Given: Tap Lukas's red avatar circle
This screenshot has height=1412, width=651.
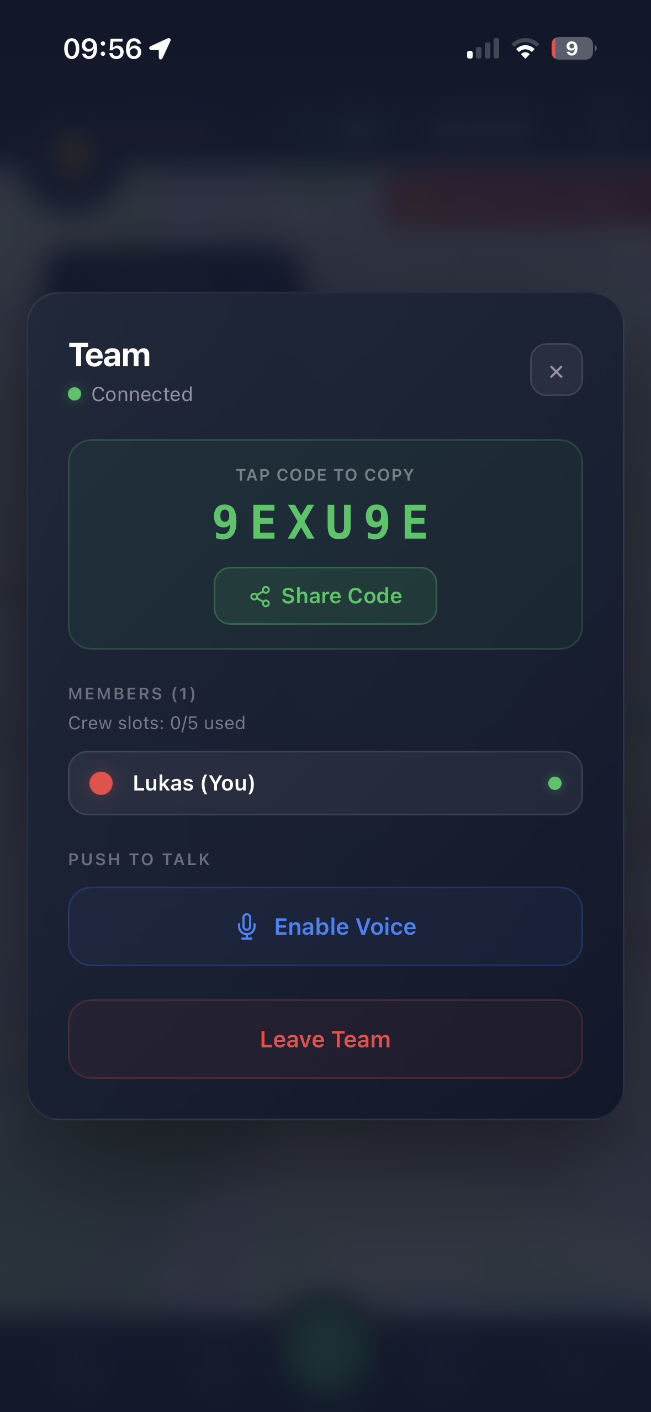Looking at the screenshot, I should (101, 783).
